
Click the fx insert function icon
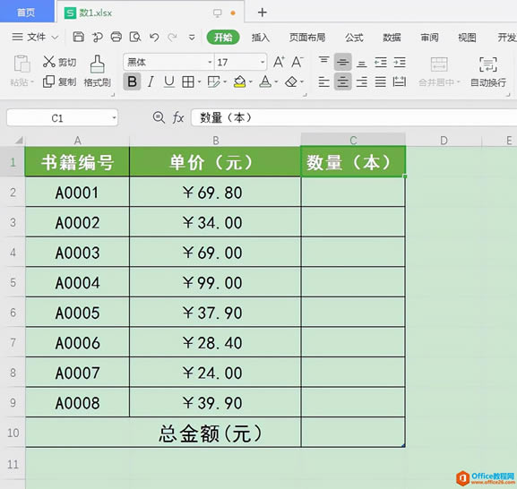pos(178,117)
